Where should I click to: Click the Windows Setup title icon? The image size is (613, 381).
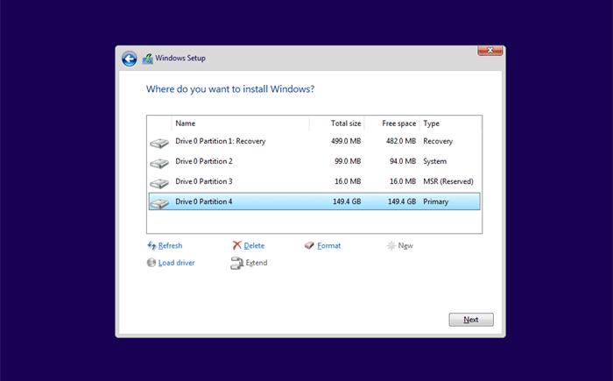pos(147,59)
